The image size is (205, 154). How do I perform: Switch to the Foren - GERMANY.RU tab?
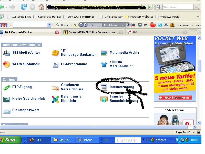point(93,32)
